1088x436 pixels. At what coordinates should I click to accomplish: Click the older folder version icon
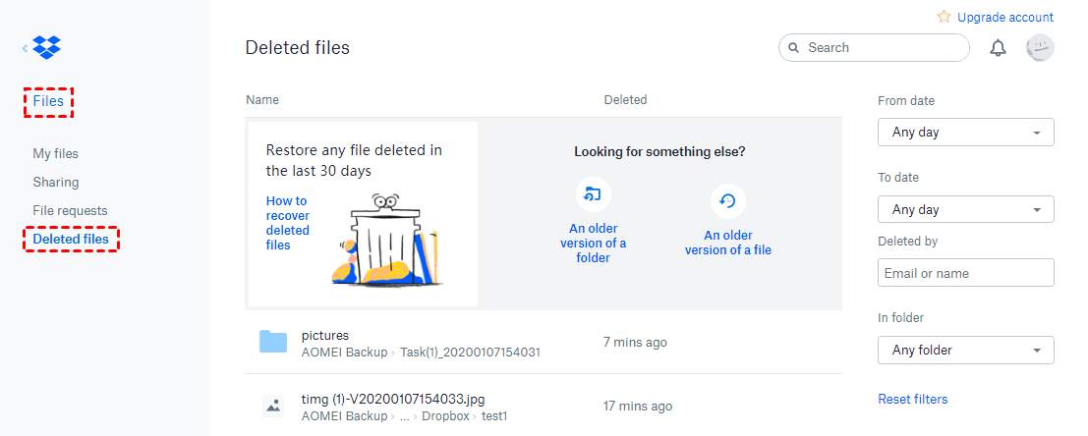point(593,194)
